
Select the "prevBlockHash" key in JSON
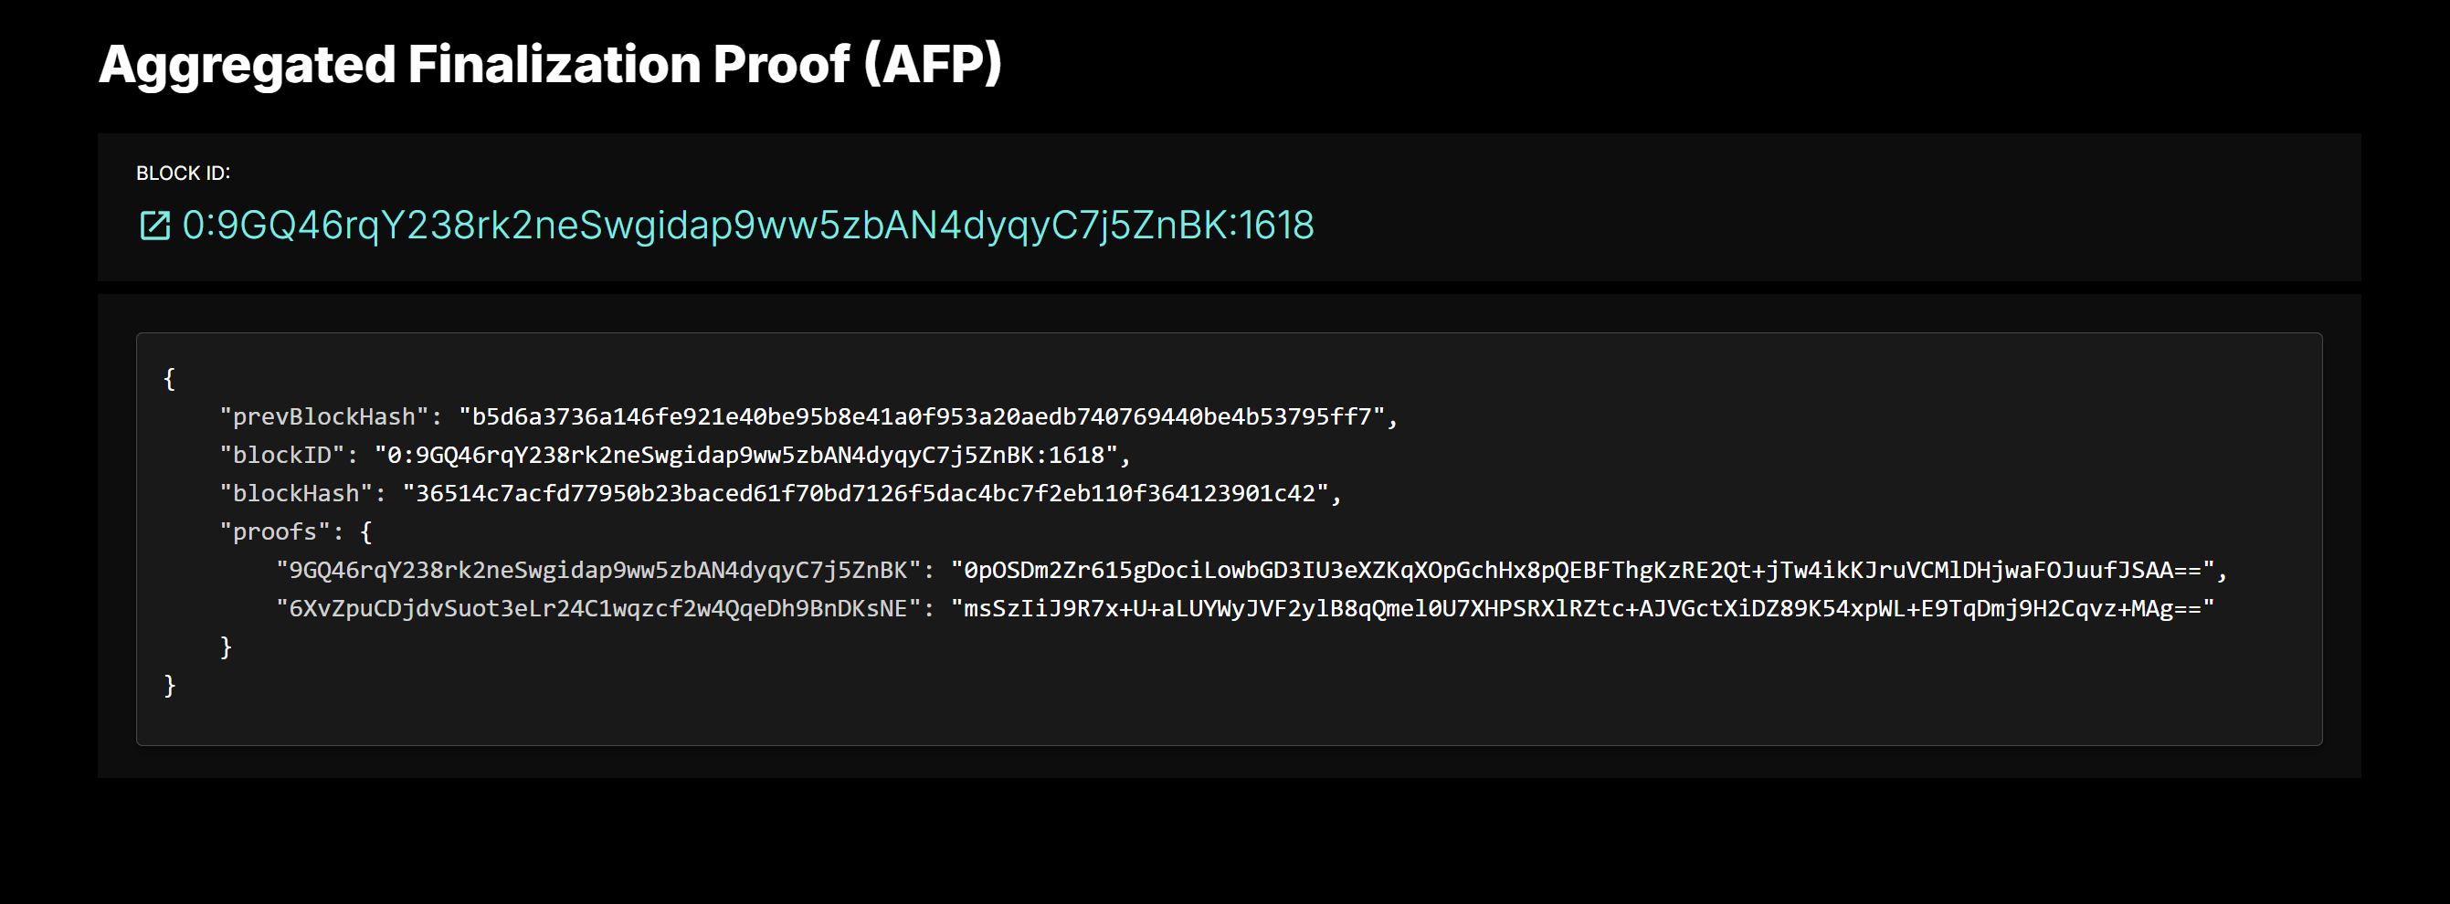click(323, 417)
